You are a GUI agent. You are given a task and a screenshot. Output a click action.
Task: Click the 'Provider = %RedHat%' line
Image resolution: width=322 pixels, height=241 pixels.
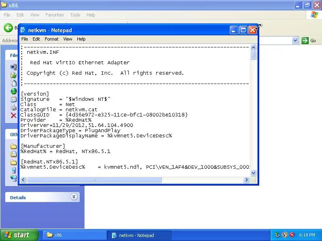(56, 120)
